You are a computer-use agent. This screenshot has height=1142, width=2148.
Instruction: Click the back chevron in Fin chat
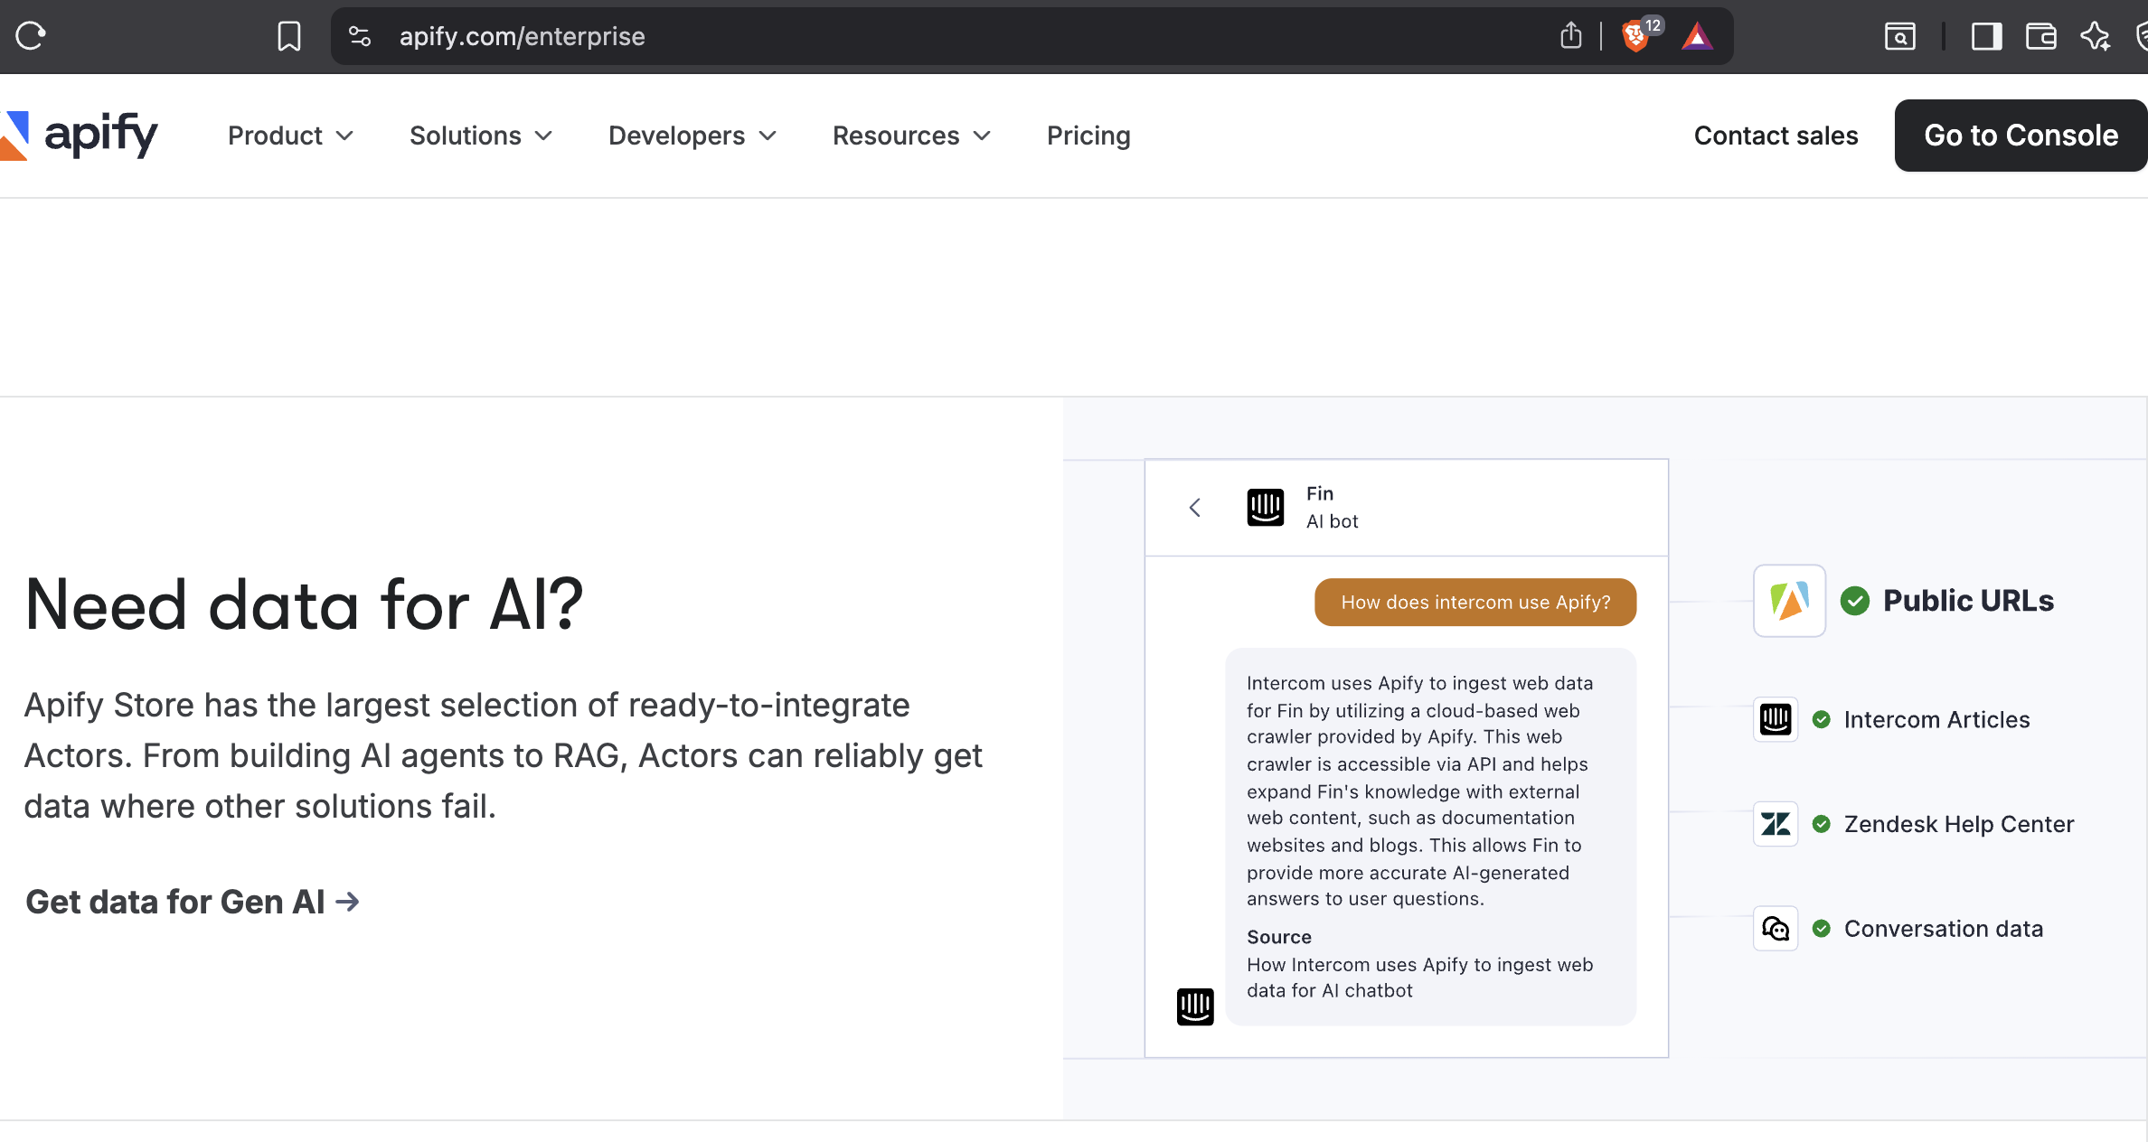(1195, 508)
